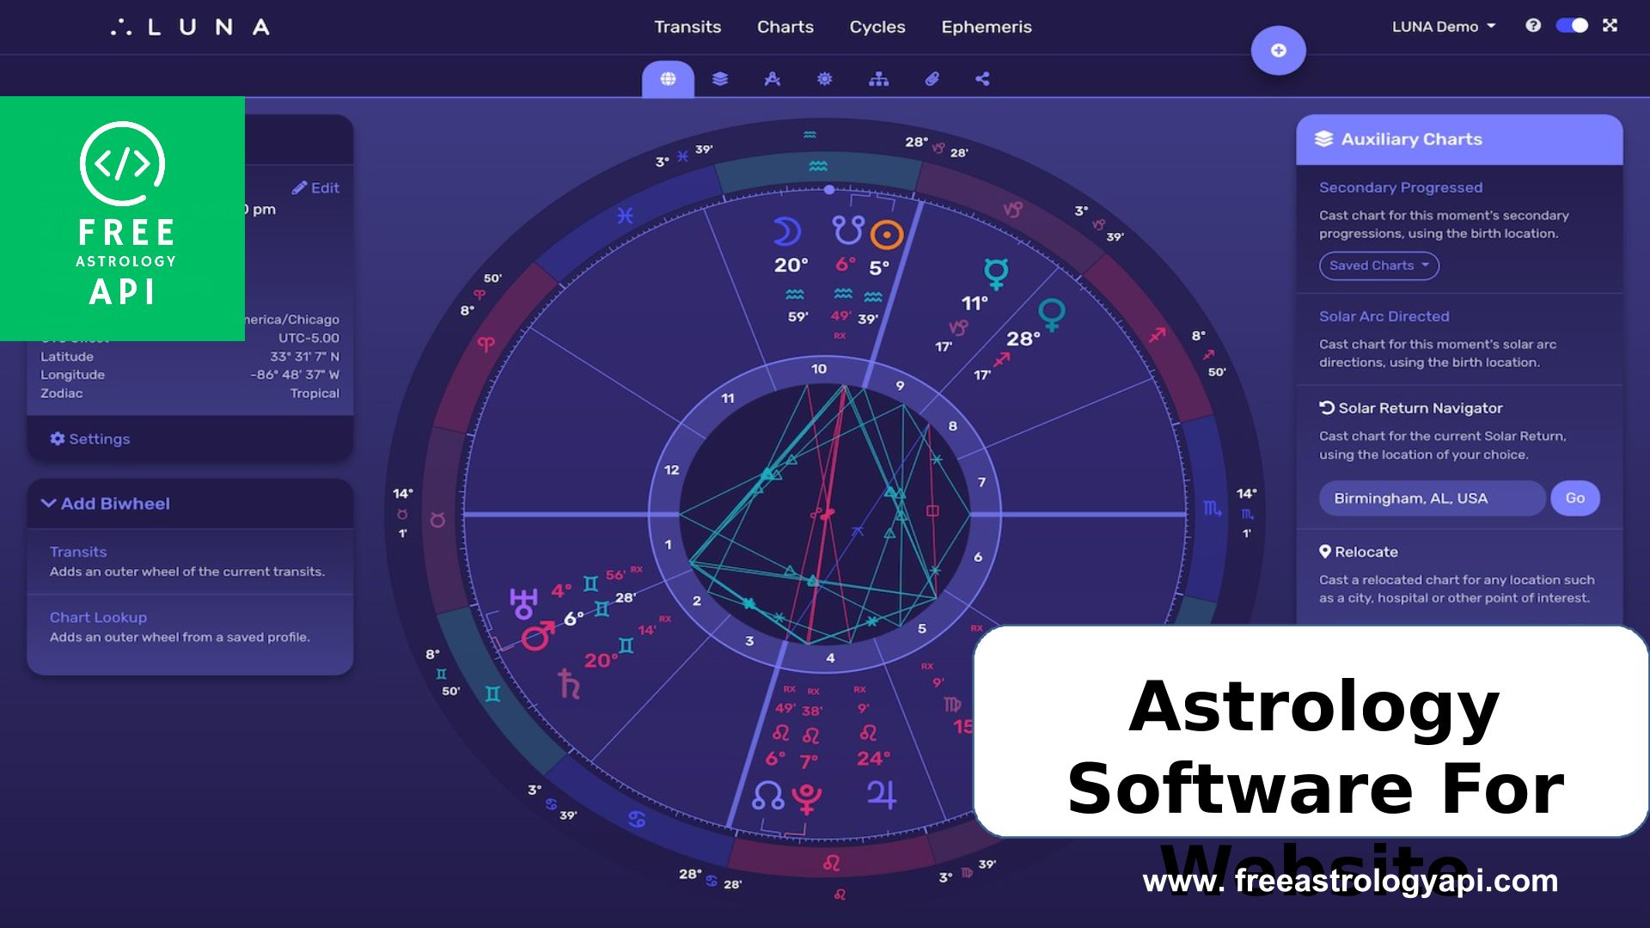Open the Saved Charts dropdown
This screenshot has height=928, width=1650.
(x=1378, y=266)
